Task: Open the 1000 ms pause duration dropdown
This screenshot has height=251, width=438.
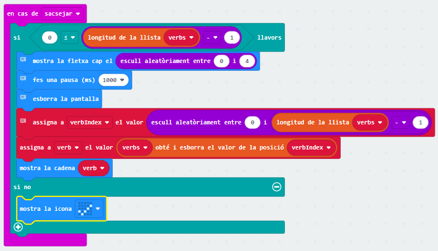Action: tap(113, 80)
